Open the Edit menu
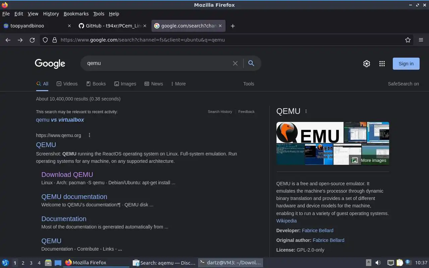The image size is (429, 268). point(18,14)
